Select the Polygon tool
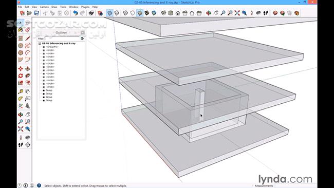334x188 pixels. (21, 52)
